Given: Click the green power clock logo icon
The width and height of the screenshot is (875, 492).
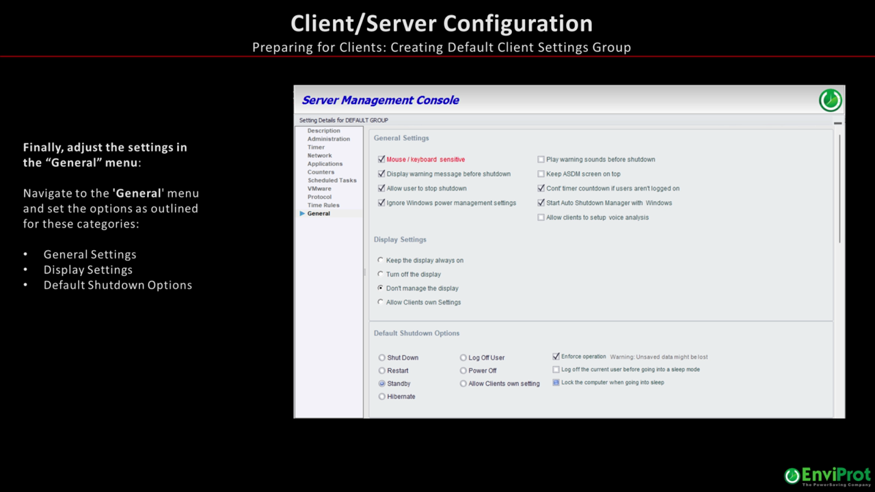Looking at the screenshot, I should (x=831, y=100).
